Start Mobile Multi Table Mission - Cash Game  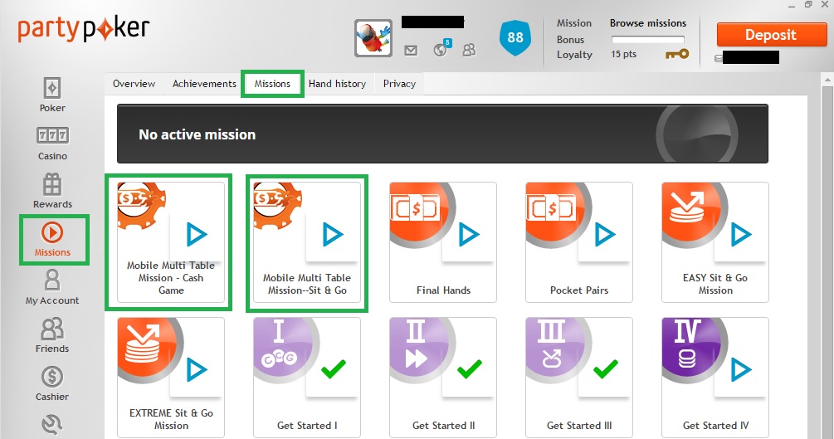click(197, 235)
